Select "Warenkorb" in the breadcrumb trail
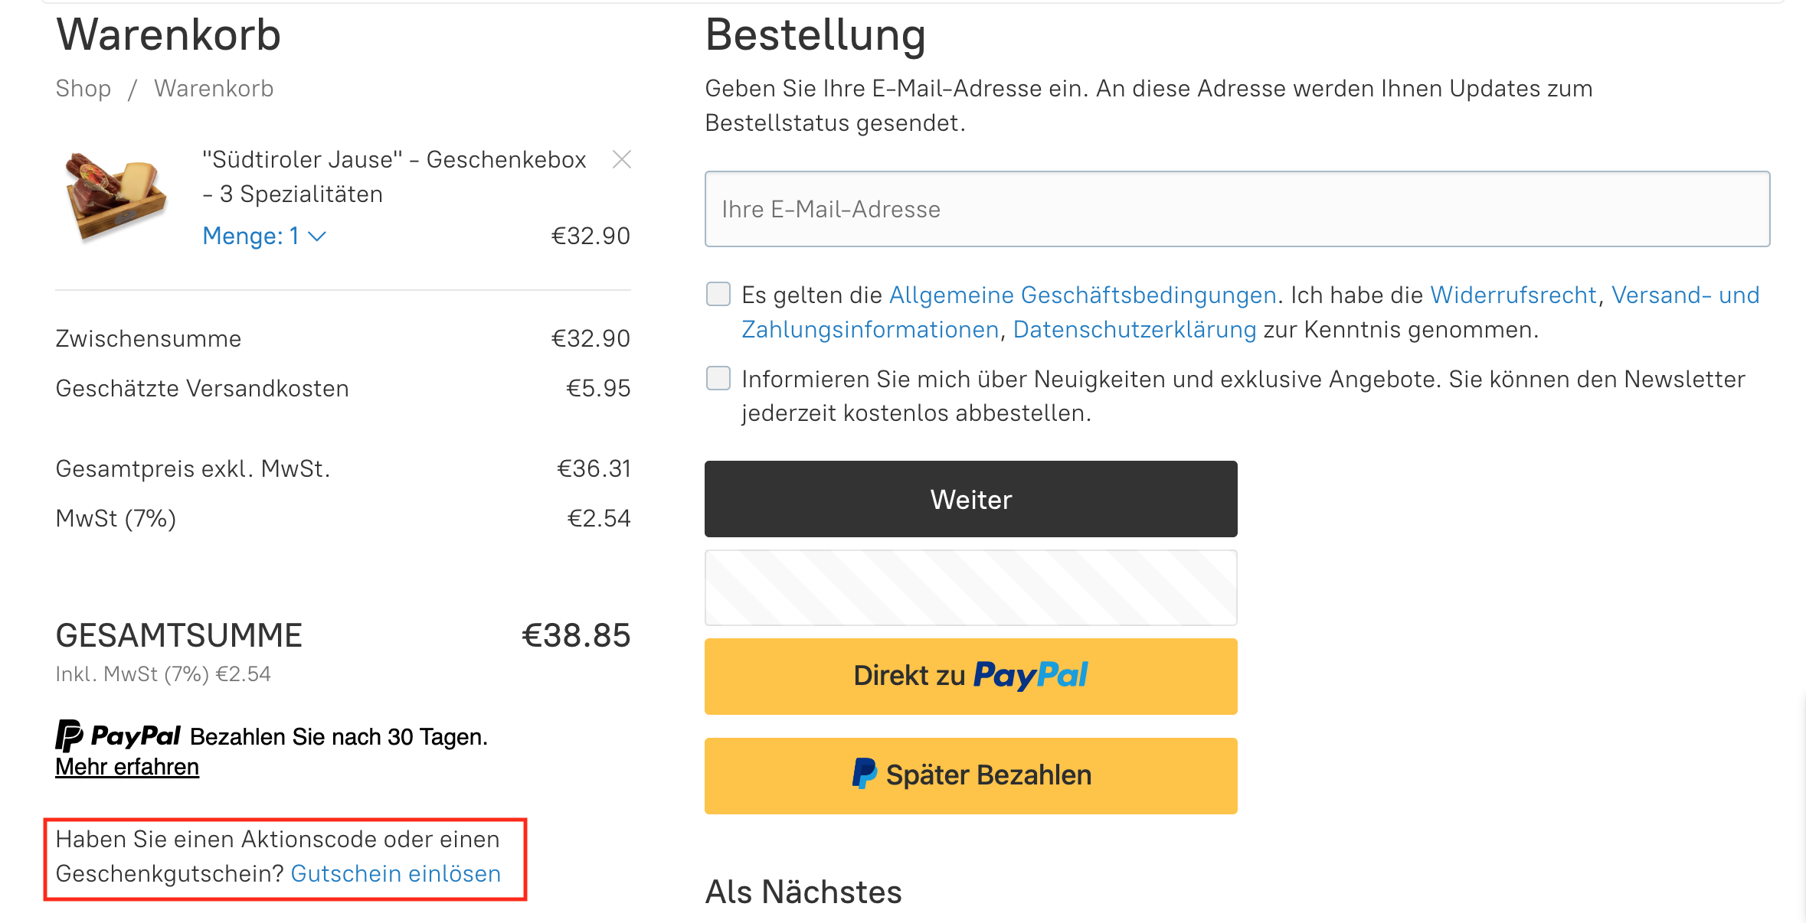 213,88
